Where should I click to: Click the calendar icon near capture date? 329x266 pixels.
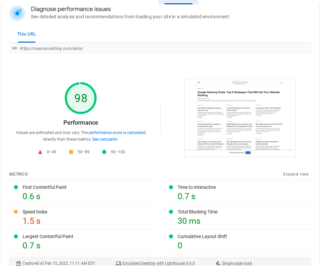click(x=19, y=263)
